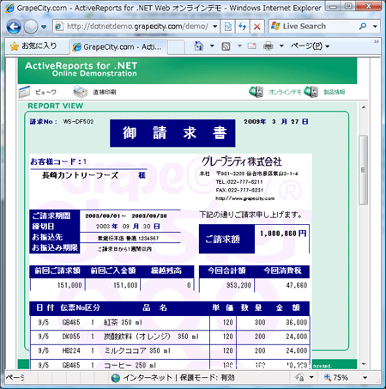The width and height of the screenshot is (386, 389).
Task: Select the GrapeCity.com browser tab
Action: click(118, 46)
